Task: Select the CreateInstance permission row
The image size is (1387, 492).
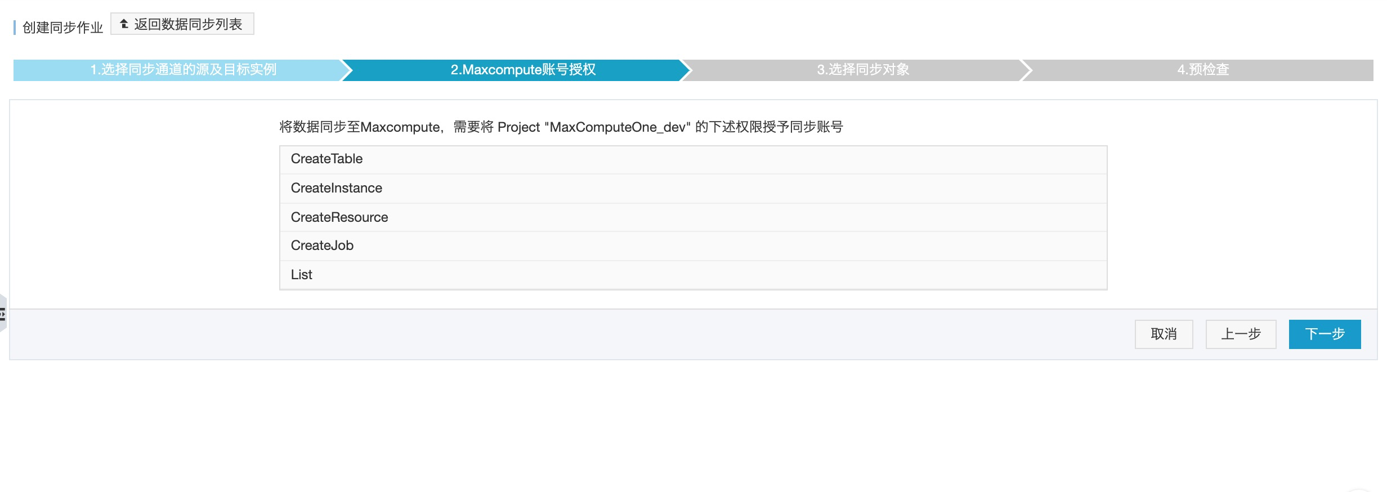Action: (693, 189)
